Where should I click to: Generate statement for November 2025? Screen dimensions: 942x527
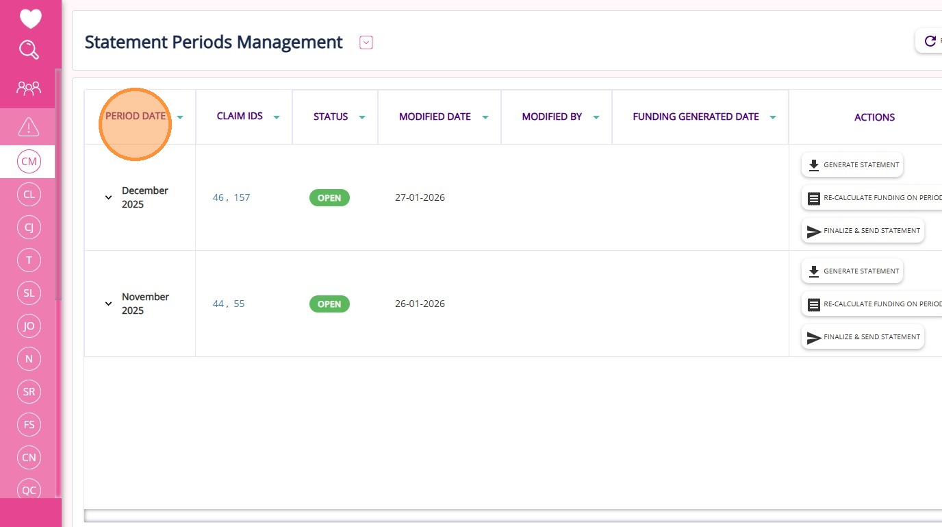[852, 271]
